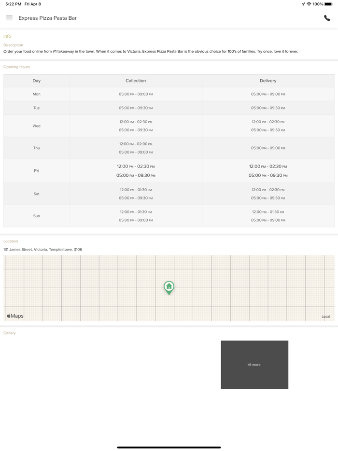Click the Description label
This screenshot has height=451, width=338.
pos(13,45)
